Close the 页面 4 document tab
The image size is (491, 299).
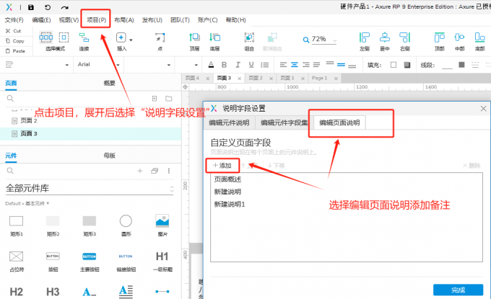pos(208,79)
